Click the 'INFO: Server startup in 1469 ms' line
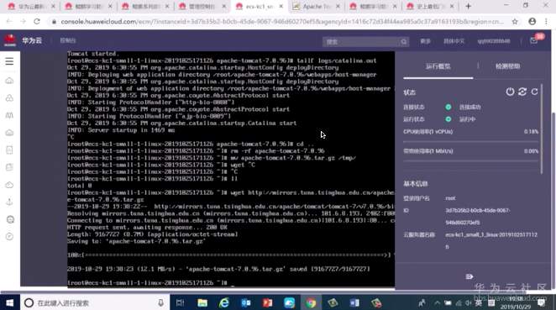Screen dimensions: 556x310 tap(121, 130)
